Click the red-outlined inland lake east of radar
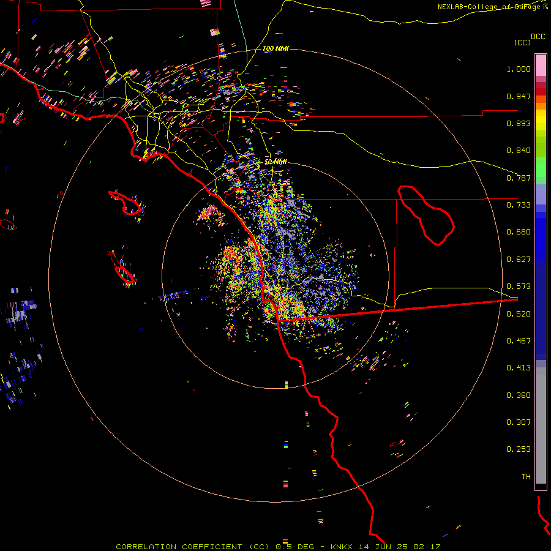 tap(426, 215)
